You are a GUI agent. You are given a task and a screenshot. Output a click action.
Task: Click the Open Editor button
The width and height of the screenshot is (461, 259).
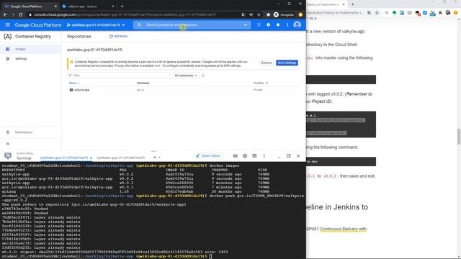tap(208, 156)
